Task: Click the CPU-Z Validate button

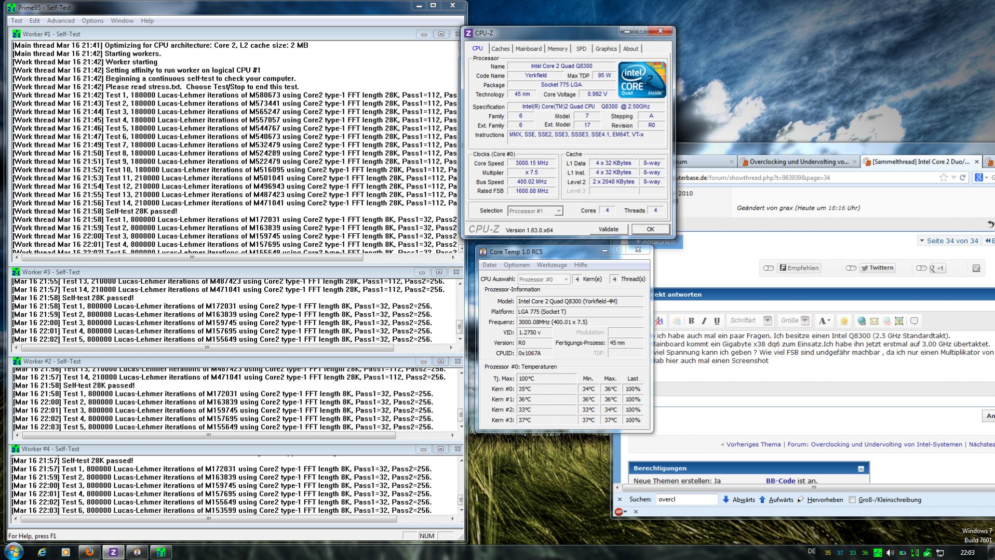Action: tap(608, 229)
